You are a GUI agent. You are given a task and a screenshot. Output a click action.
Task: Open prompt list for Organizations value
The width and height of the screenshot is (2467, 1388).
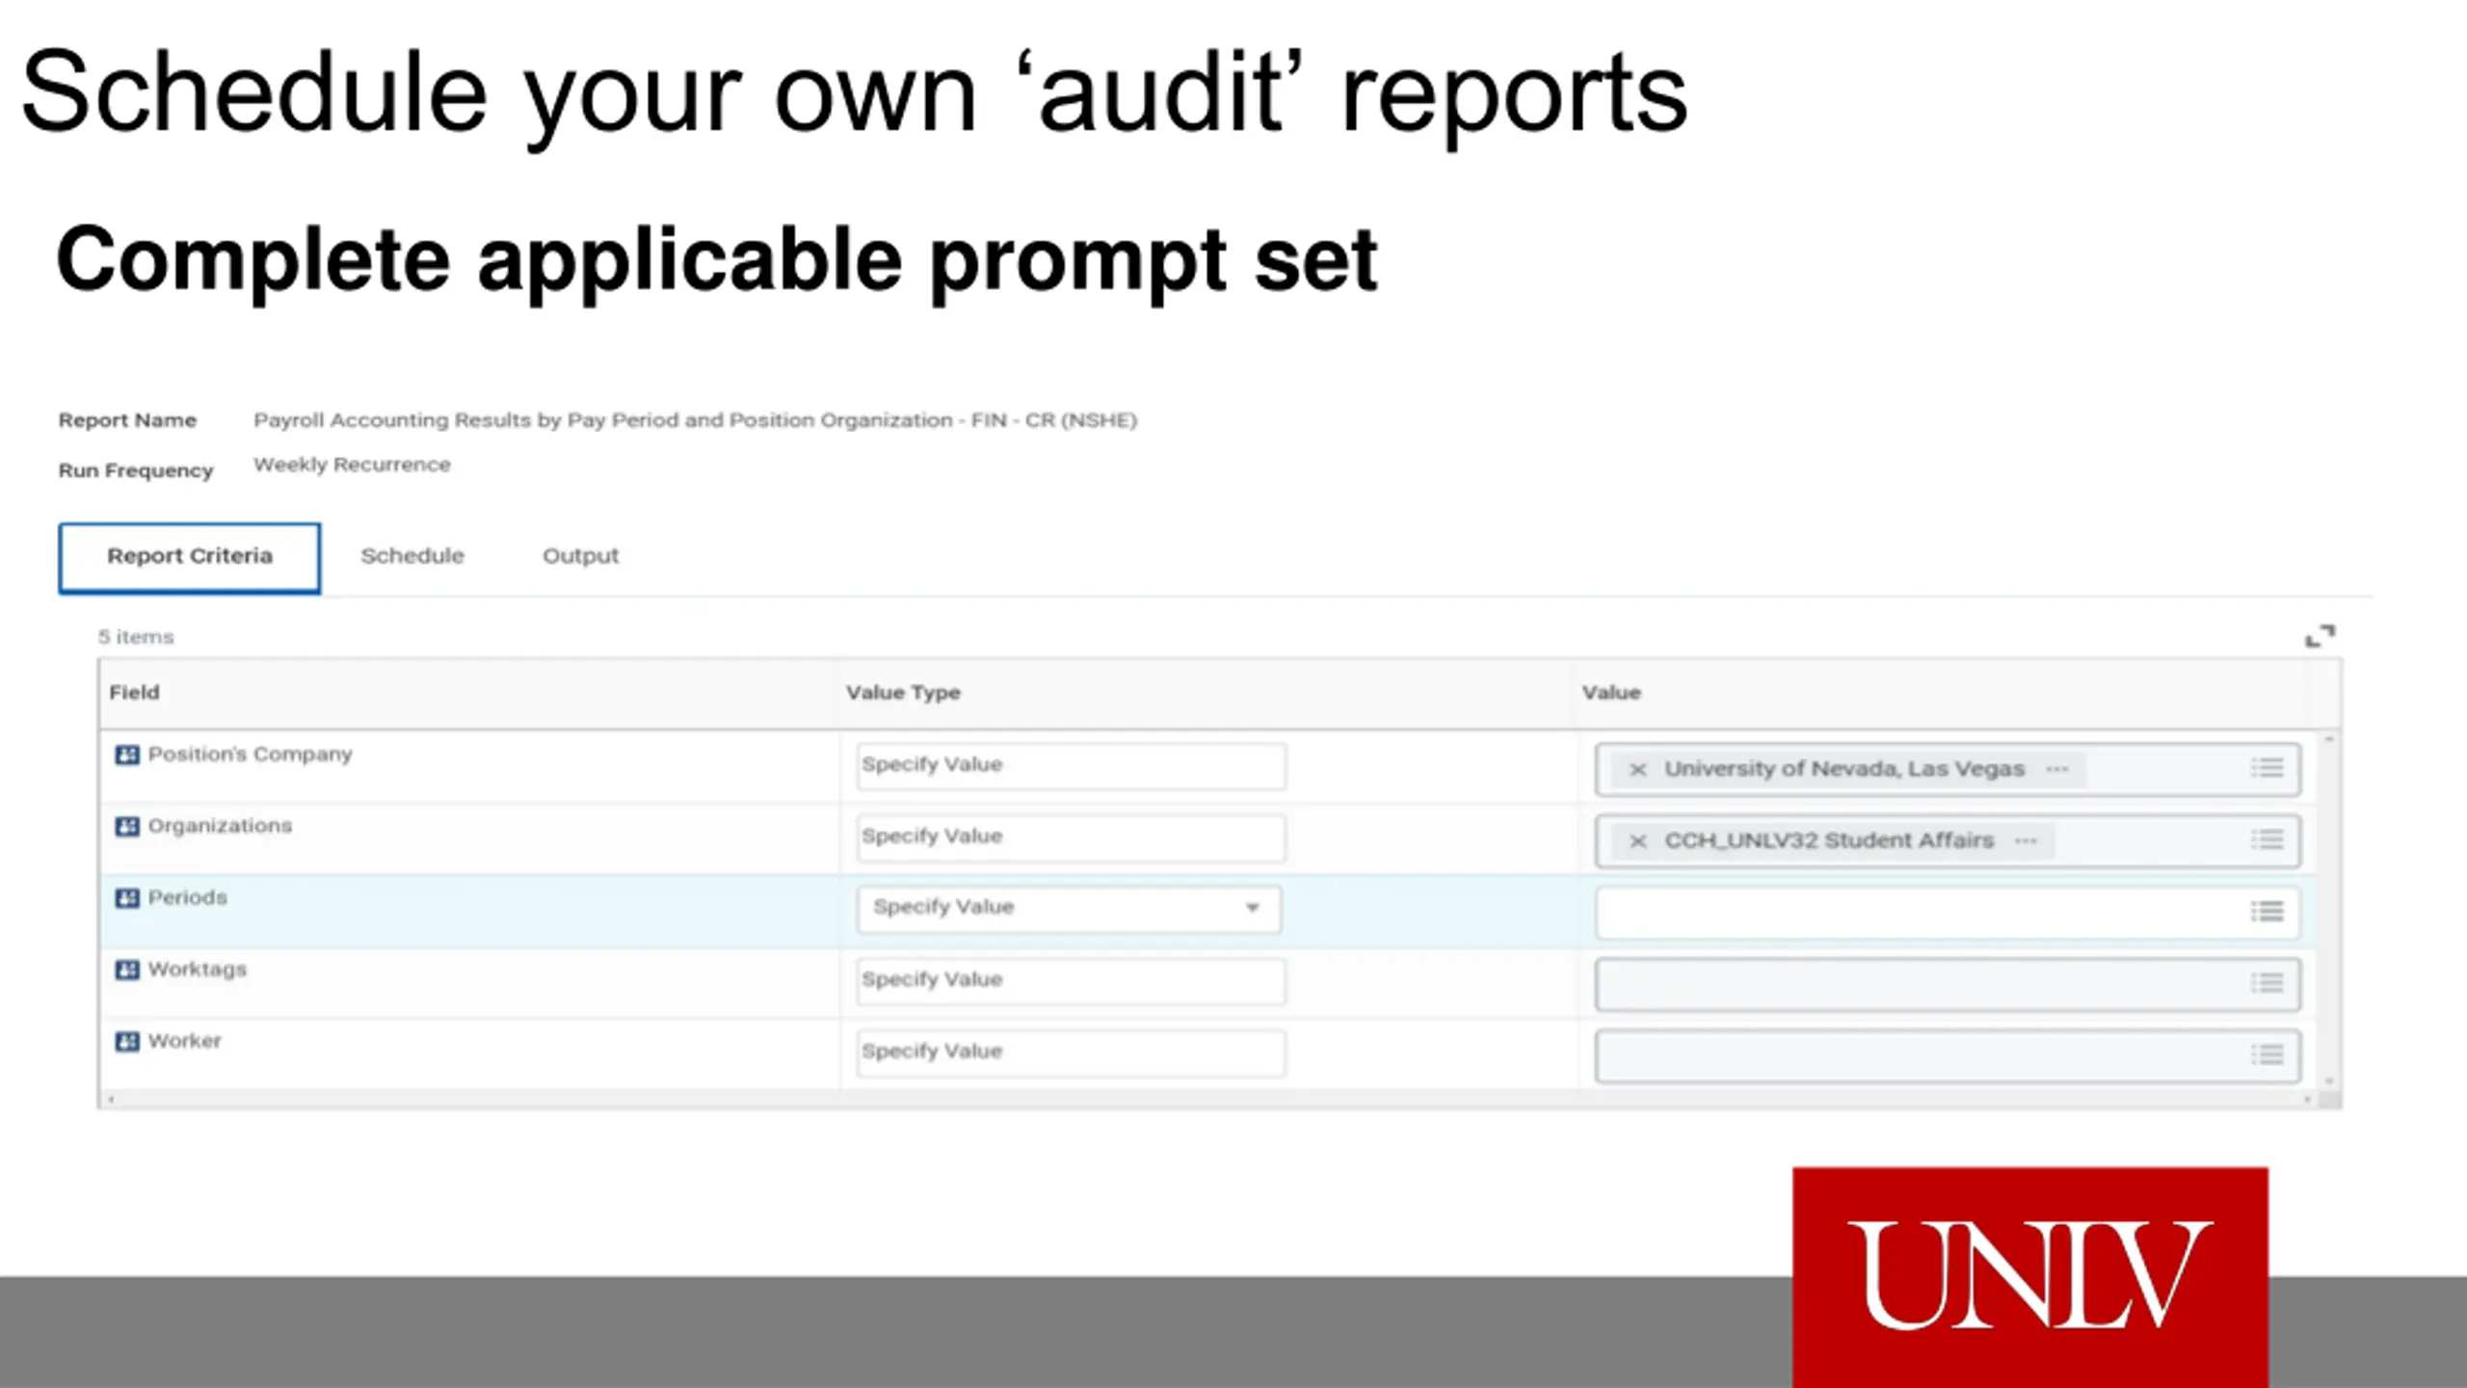[2267, 840]
